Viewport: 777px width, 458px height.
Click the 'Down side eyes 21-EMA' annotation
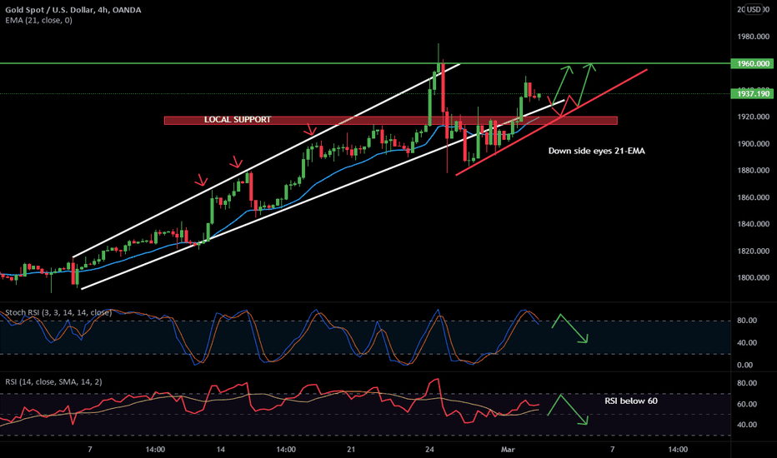point(597,151)
